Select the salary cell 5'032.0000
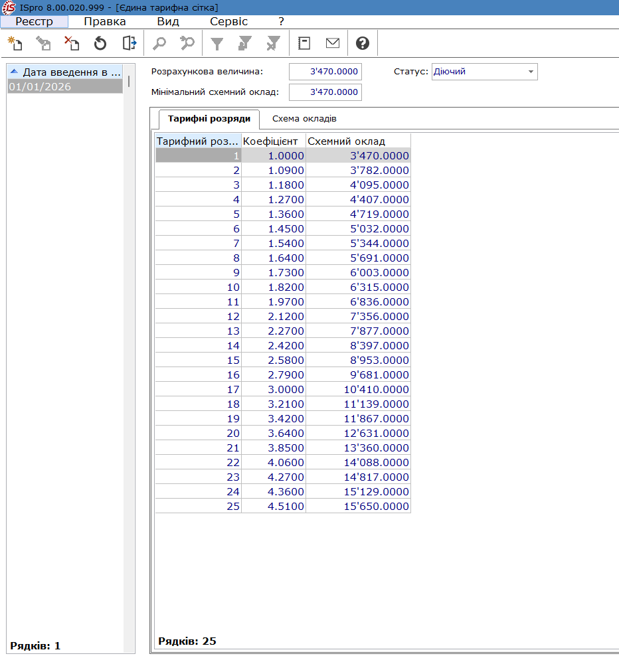 (358, 229)
